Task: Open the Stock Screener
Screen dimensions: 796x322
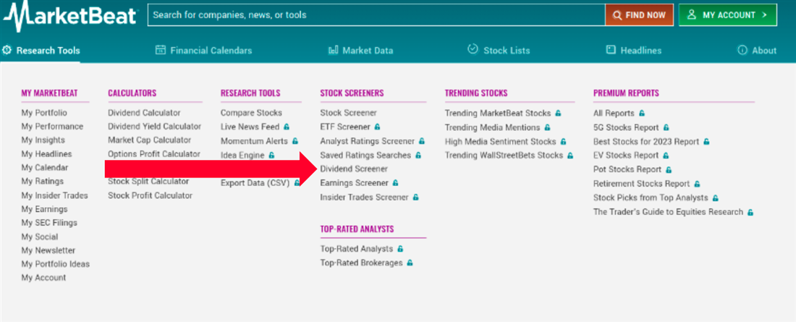Action: 349,113
